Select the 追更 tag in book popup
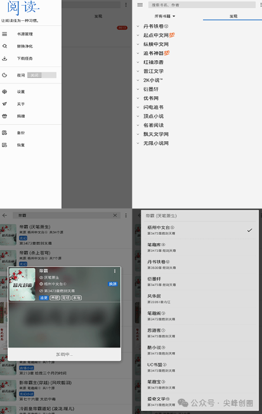 pos(44,298)
